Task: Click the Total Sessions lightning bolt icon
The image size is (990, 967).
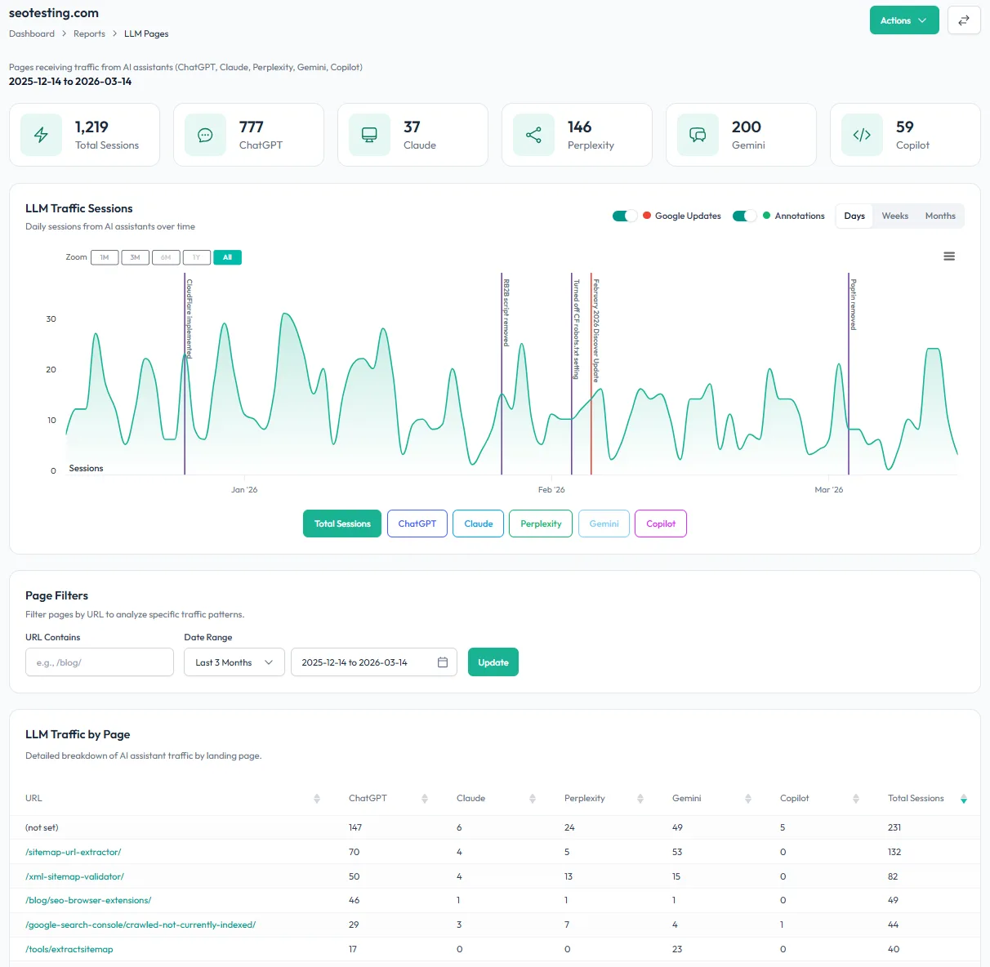Action: 41,134
